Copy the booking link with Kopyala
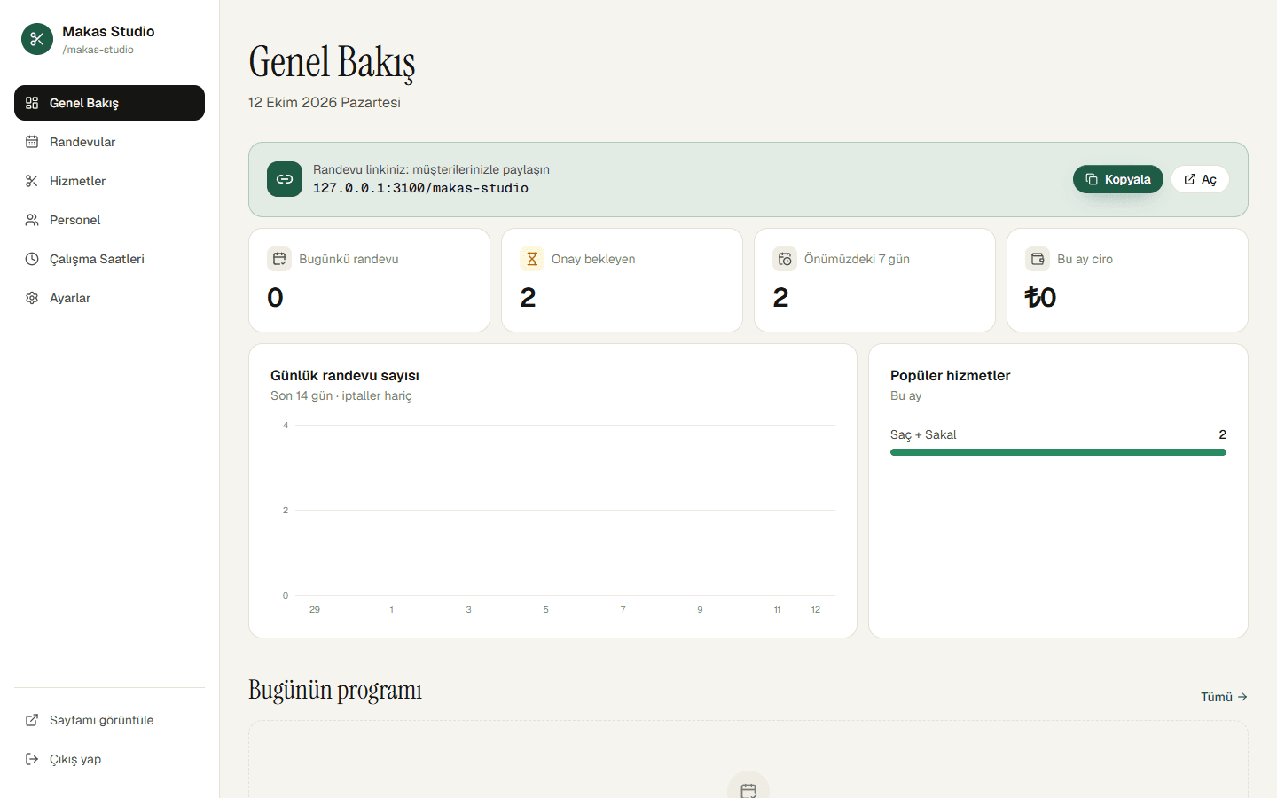Image resolution: width=1277 pixels, height=798 pixels. coord(1118,179)
